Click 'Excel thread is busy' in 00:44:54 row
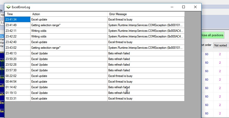Screen dimensions: 229x118 (120, 82)
